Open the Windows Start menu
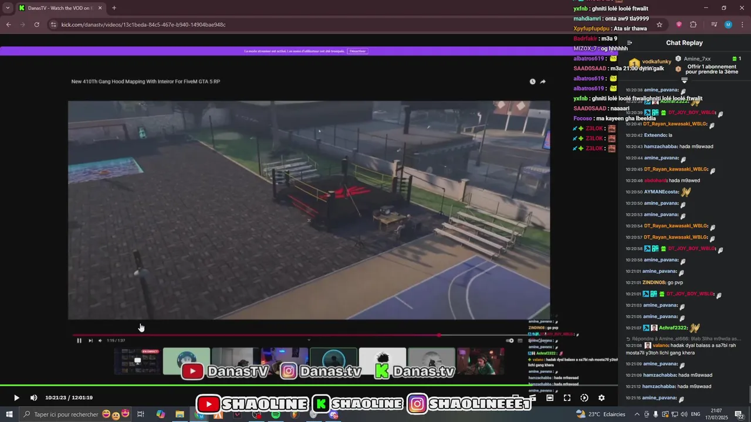The width and height of the screenshot is (751, 422). point(9,414)
